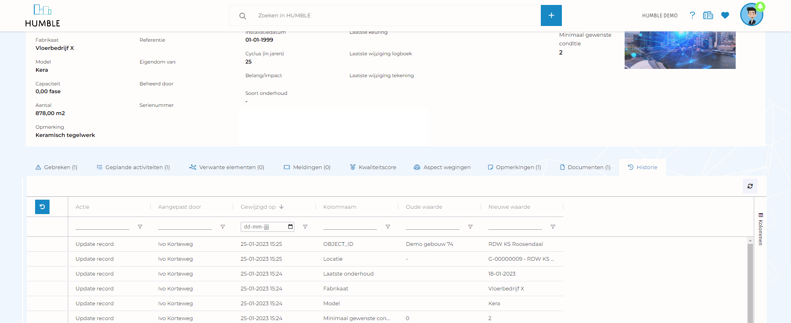Screen dimensions: 791x323
Task: Click the 878,00 m2 Aantal value
Action: coord(50,113)
